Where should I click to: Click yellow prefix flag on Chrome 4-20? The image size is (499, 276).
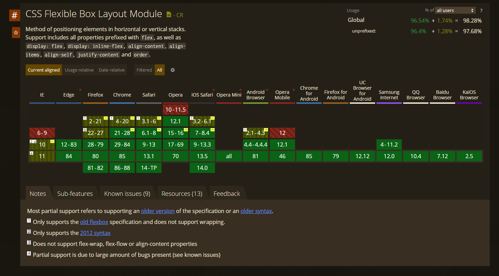pos(132,118)
